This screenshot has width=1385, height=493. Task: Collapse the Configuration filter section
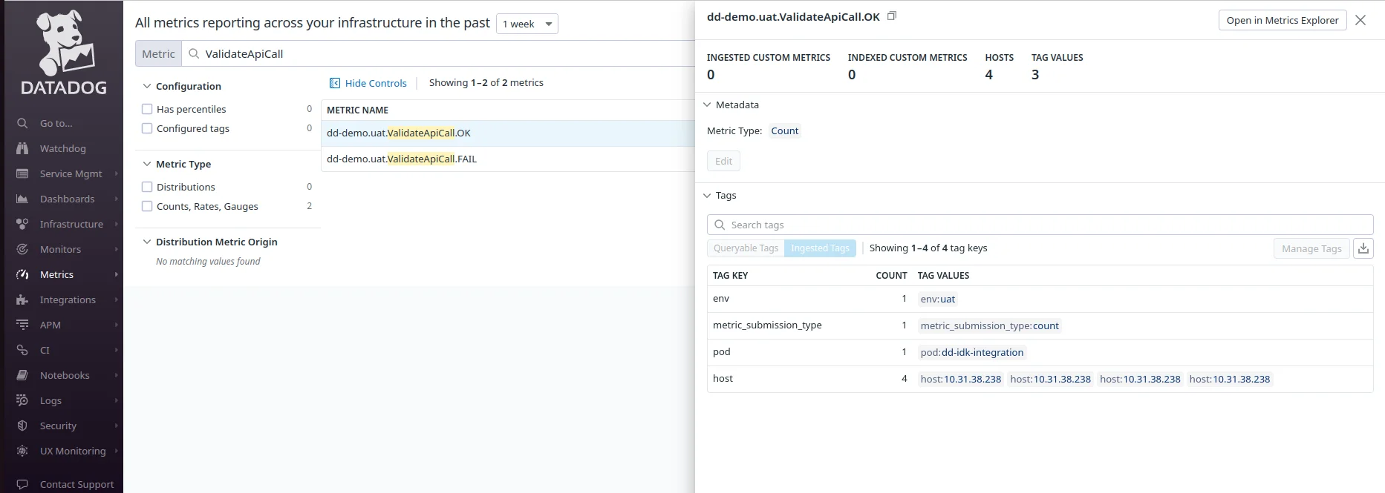coord(147,86)
